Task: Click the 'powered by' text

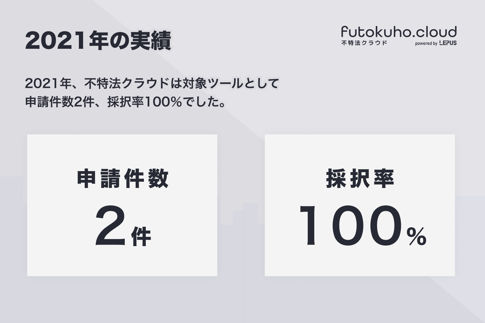Action: coord(426,44)
